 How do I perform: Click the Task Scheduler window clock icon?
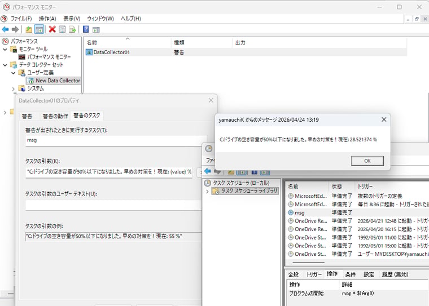point(209,149)
